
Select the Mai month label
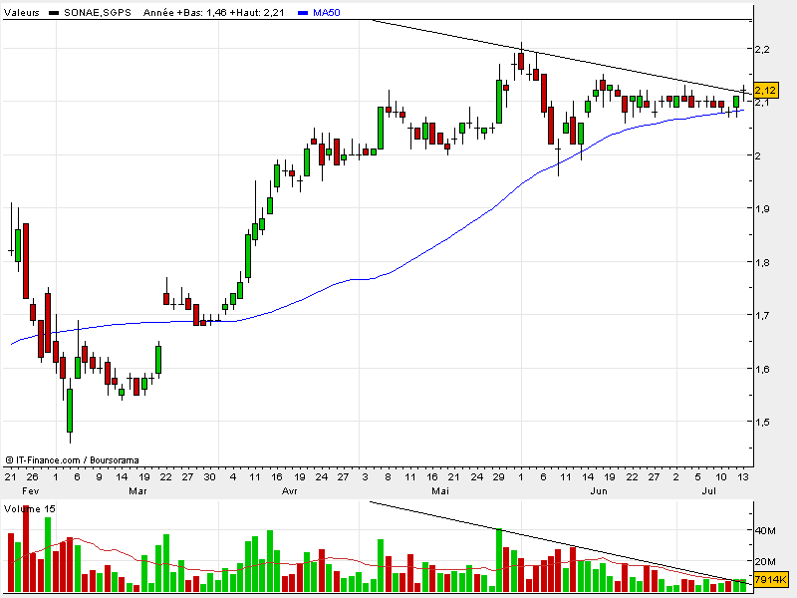440,490
